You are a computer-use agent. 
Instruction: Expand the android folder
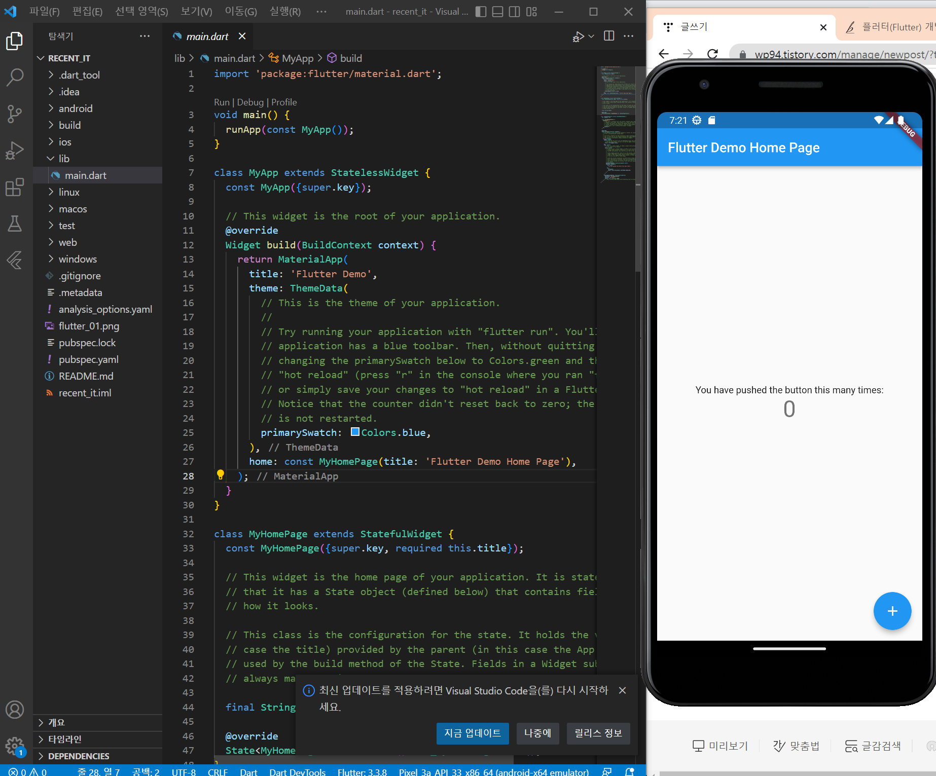point(98,108)
